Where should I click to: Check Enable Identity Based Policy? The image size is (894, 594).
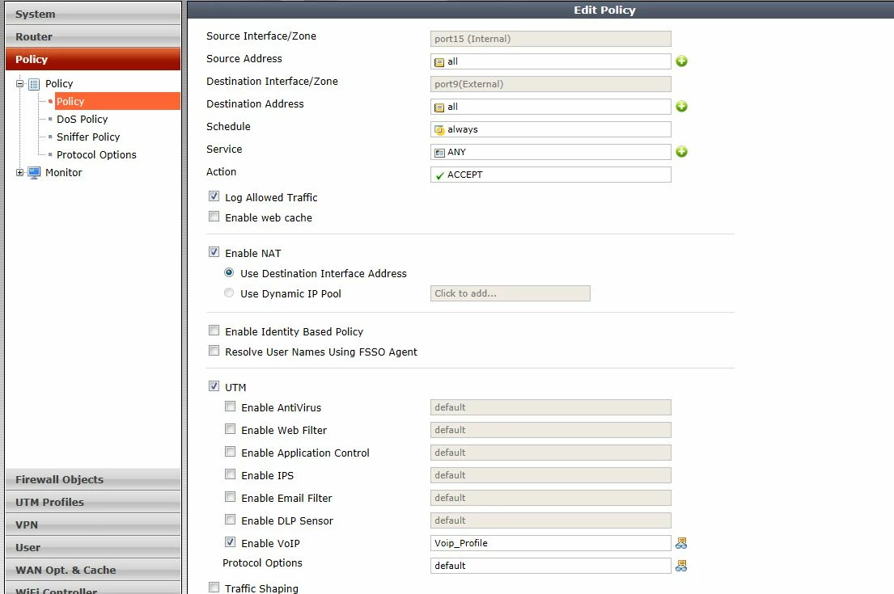(x=214, y=331)
